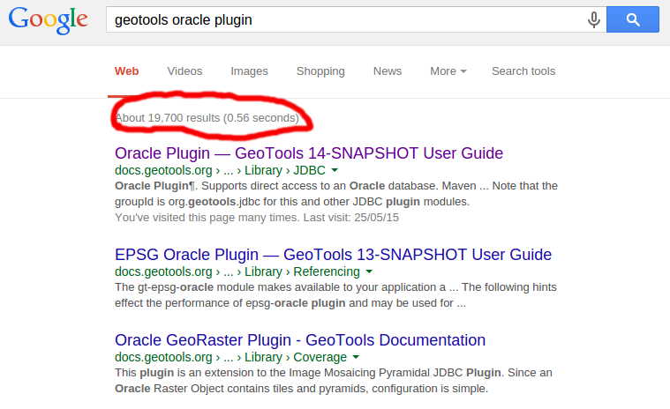Screen dimensions: 670x409
Task: Click the Google logo
Action: (48, 20)
